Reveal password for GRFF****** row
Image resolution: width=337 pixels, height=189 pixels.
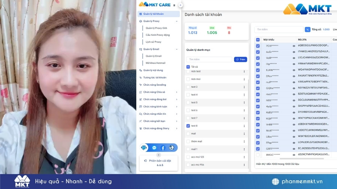294,149
